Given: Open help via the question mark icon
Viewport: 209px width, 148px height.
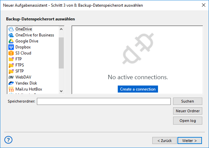Looking at the screenshot, I should point(8,140).
